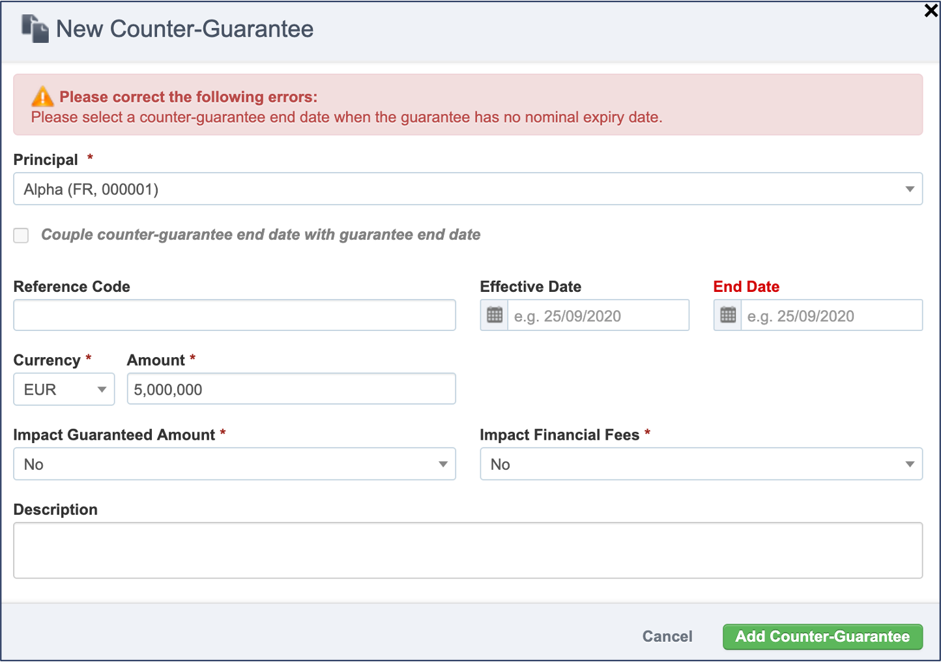Open the Impact Financial Fees dropdown
Screen dimensions: 941x662
coord(701,464)
